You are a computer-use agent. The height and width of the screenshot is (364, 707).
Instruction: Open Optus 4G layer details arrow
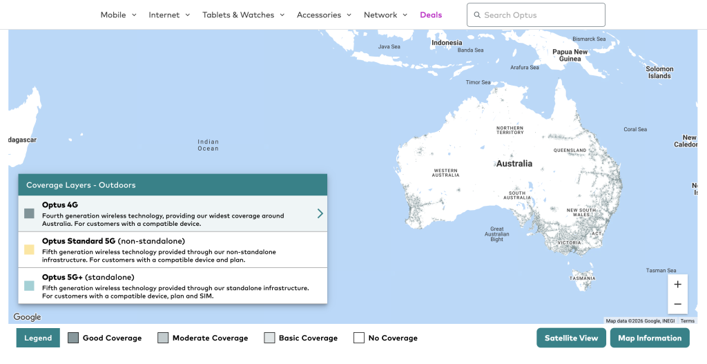pos(320,213)
